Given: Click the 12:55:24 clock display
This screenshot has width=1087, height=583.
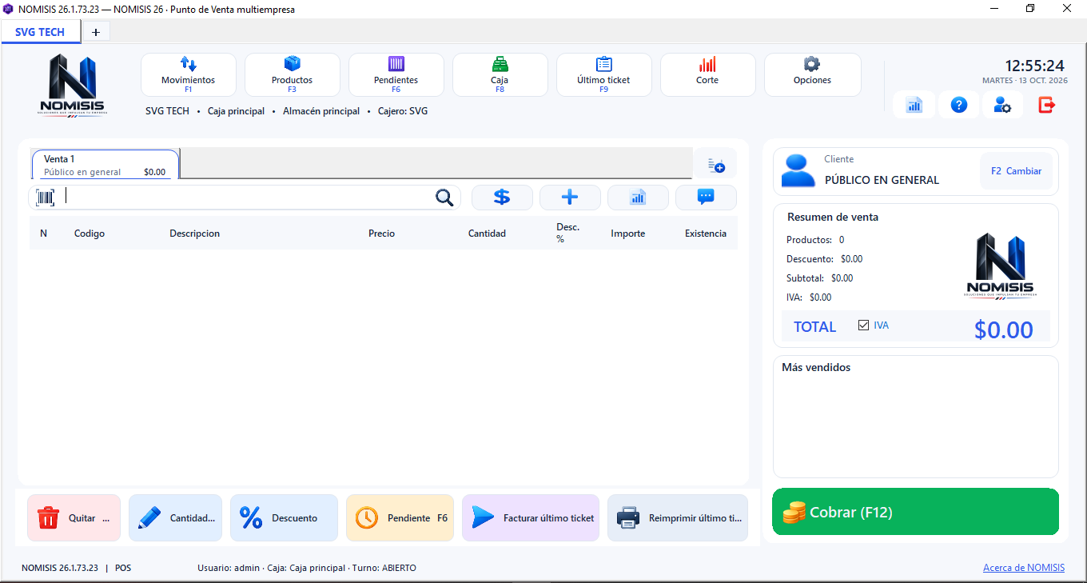Looking at the screenshot, I should click(x=1034, y=66).
